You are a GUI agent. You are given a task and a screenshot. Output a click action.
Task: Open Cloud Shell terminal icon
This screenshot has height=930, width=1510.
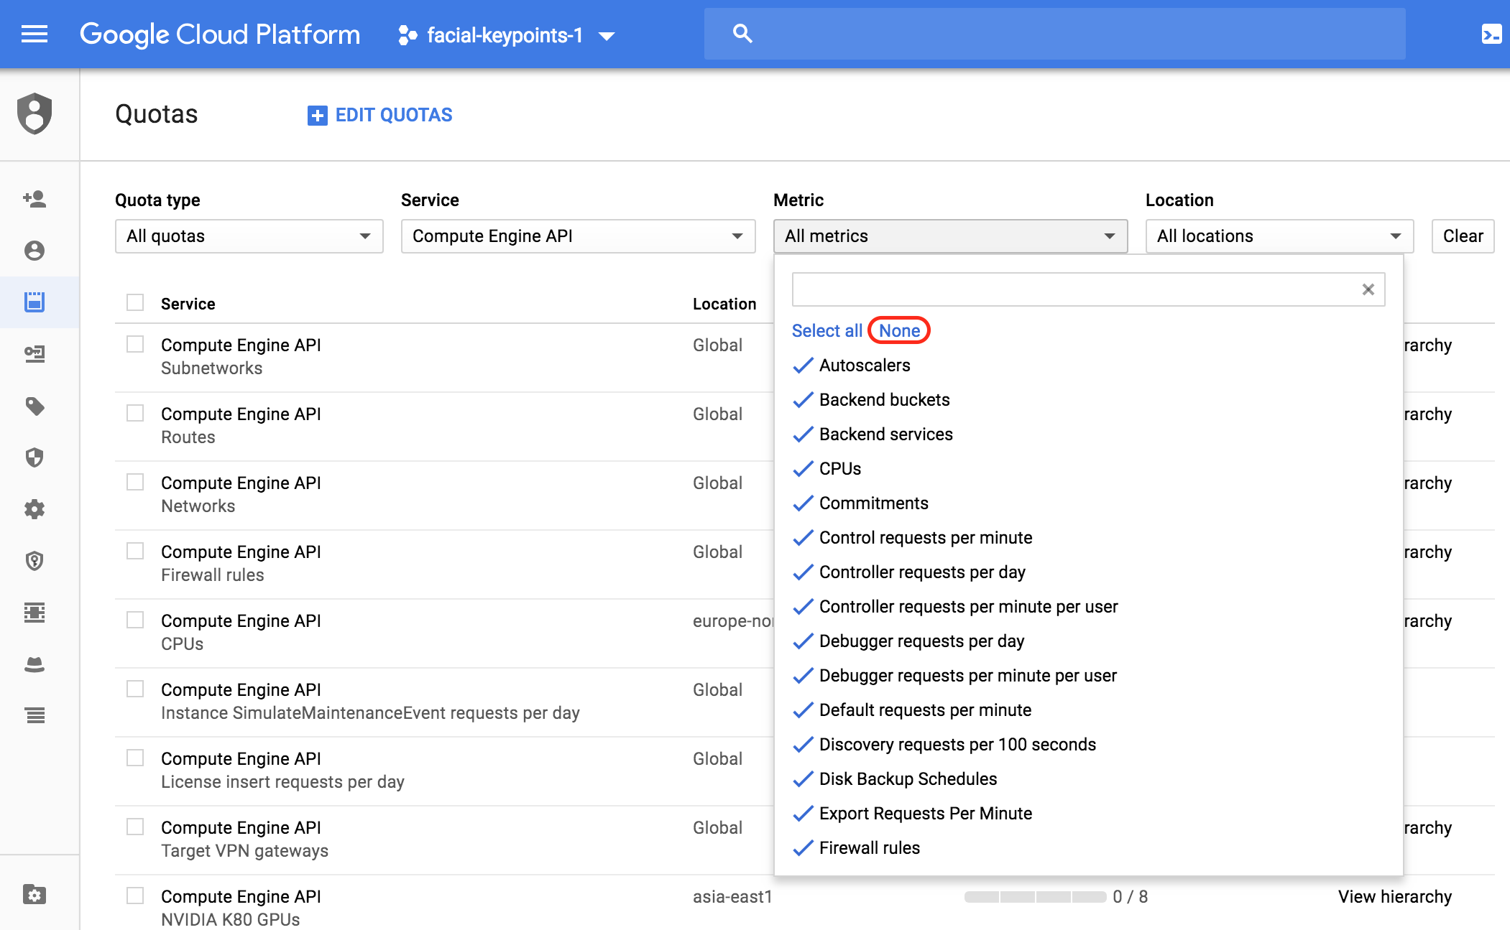tap(1491, 34)
